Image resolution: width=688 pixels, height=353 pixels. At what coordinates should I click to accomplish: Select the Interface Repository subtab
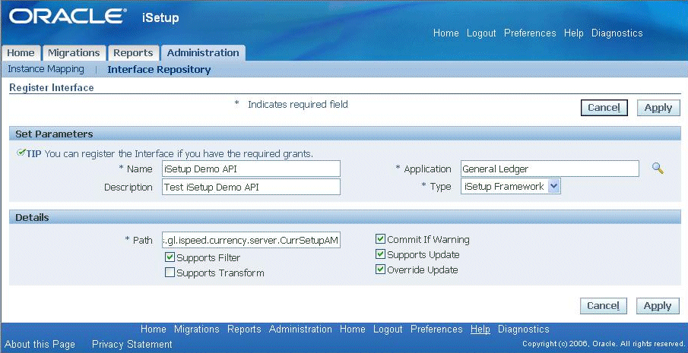point(159,70)
